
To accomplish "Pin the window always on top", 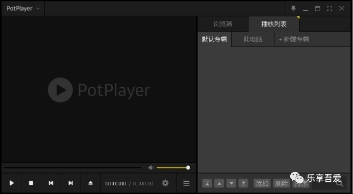I will (293, 9).
